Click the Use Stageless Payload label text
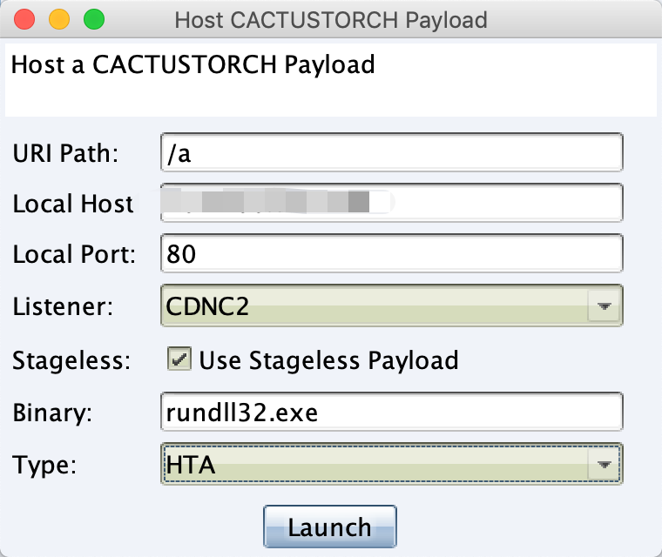This screenshot has width=662, height=557. coord(328,360)
